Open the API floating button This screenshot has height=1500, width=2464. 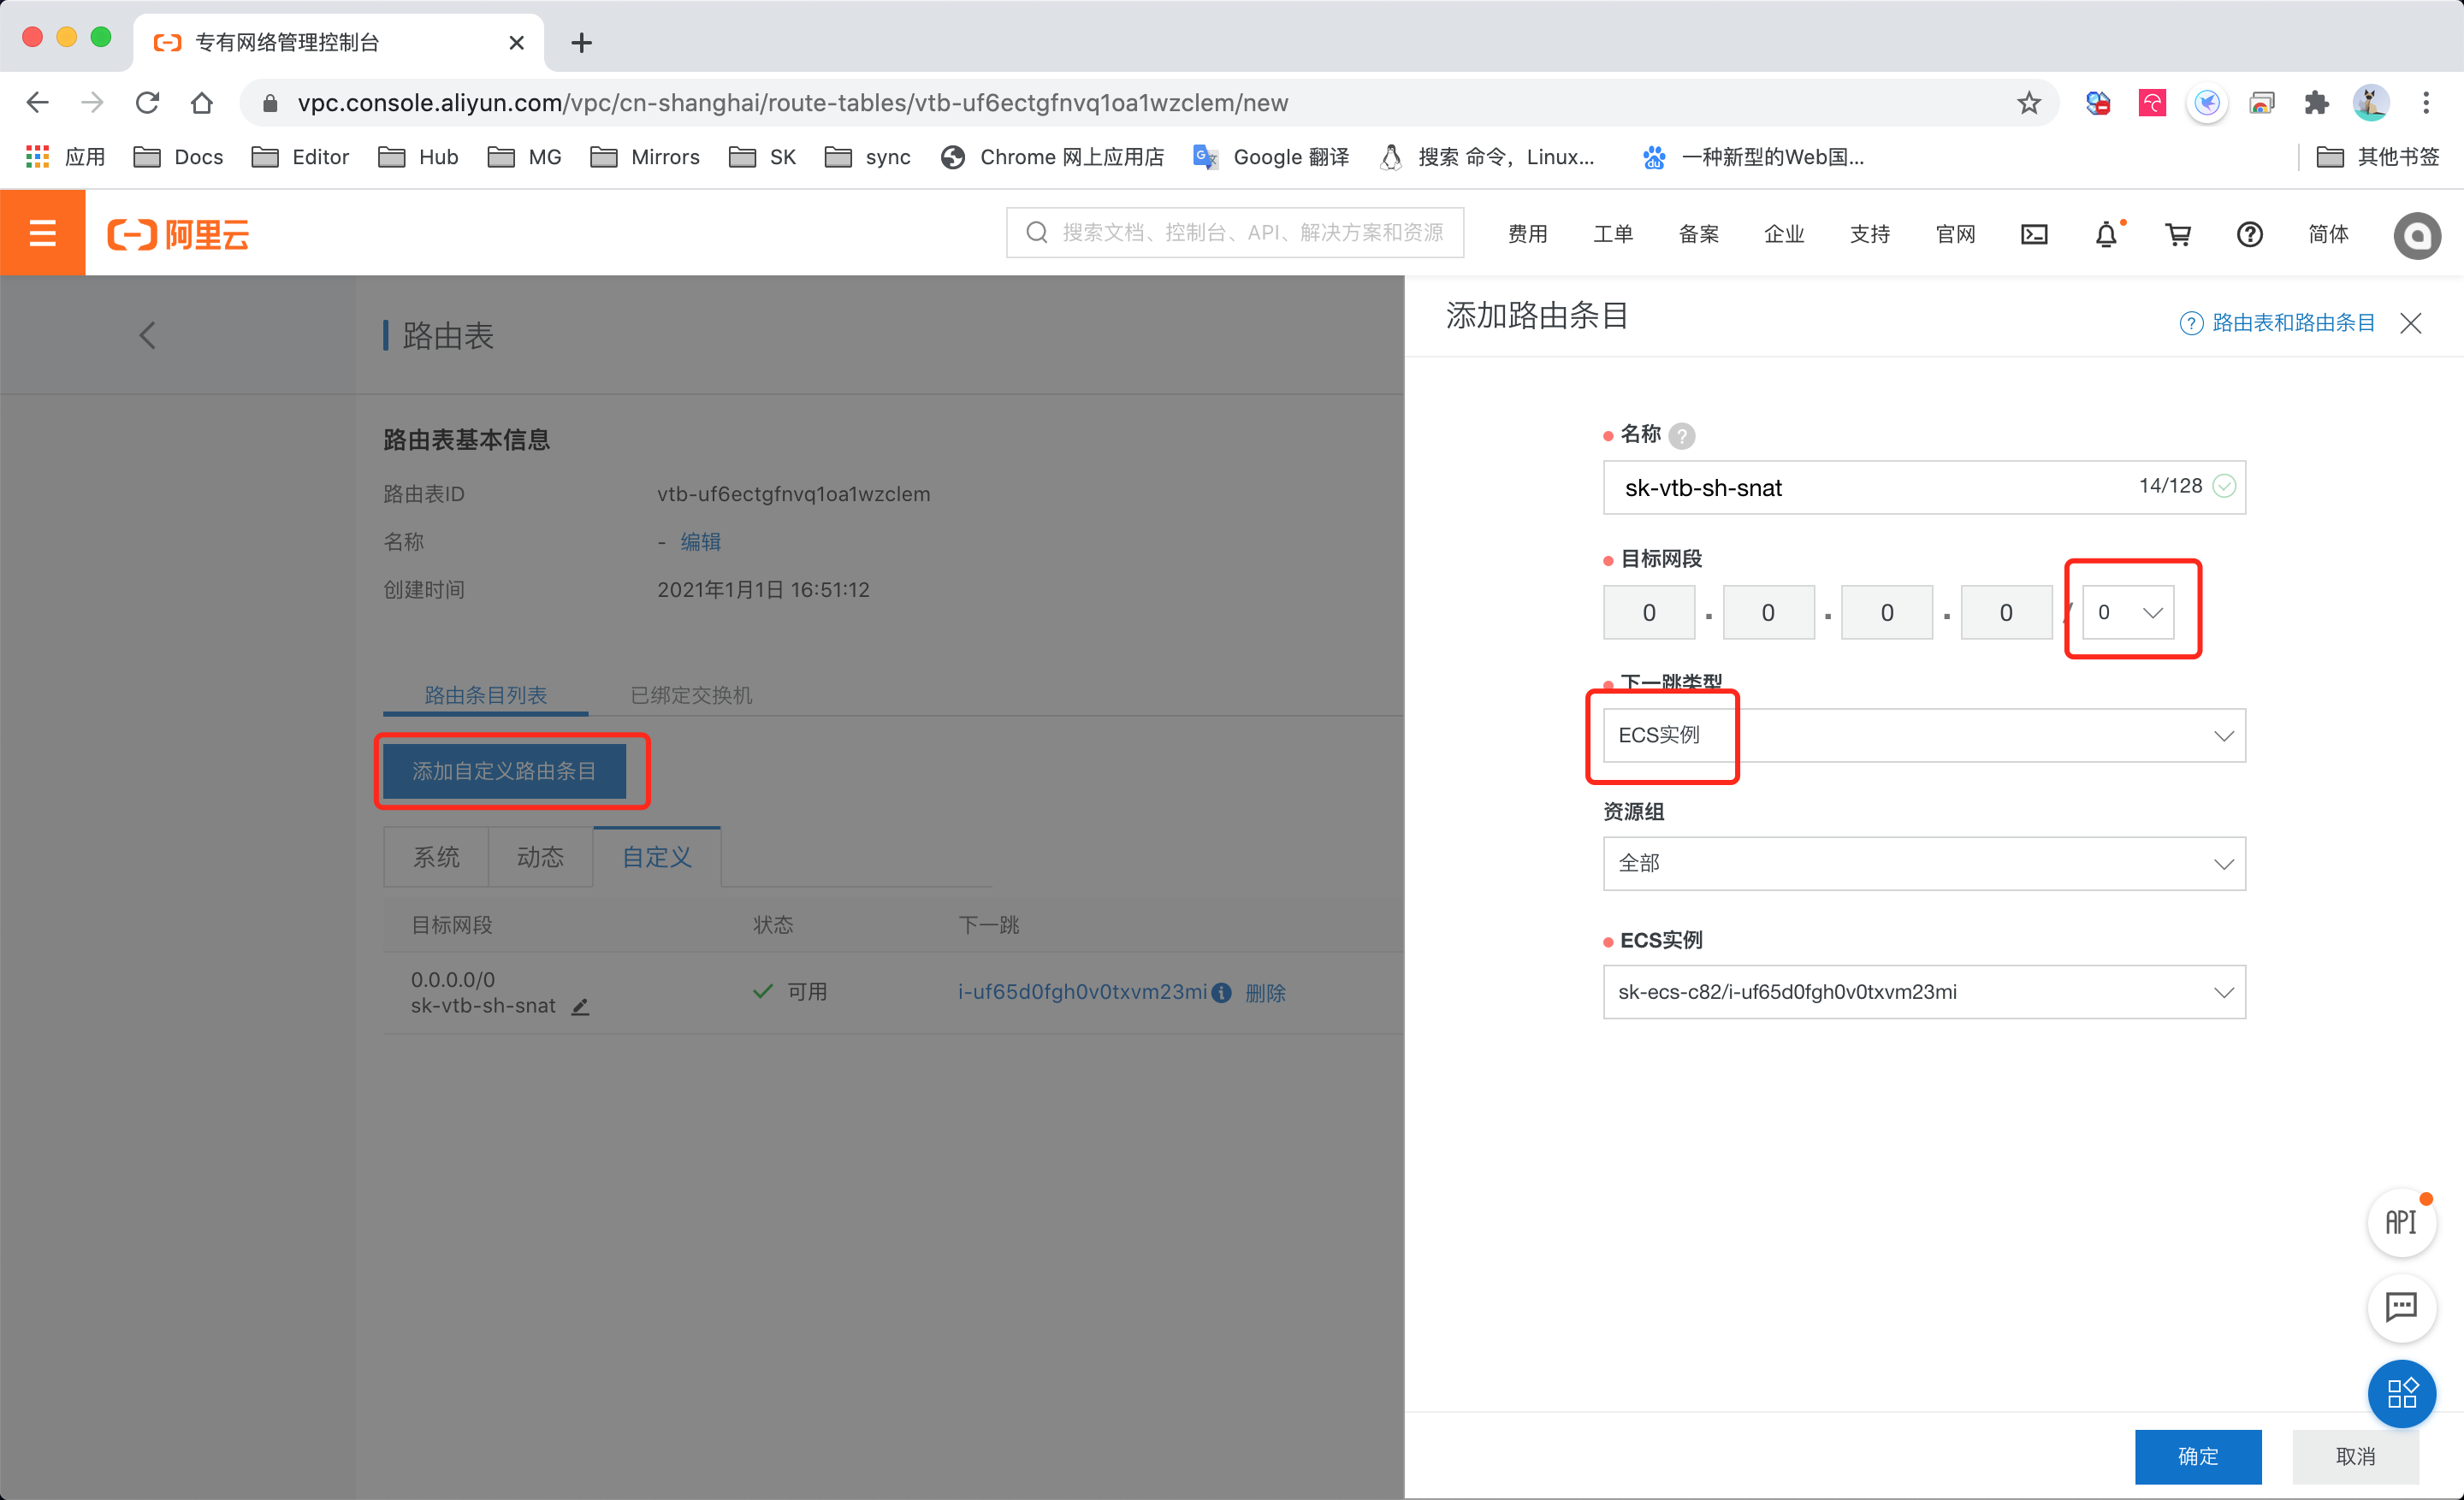[2402, 1222]
